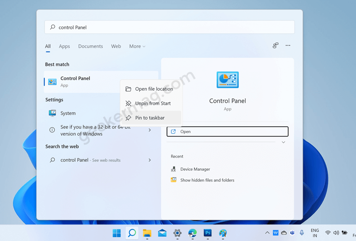Click the Wi-Fi network tray icon
The height and width of the screenshot is (241, 356).
(328, 233)
